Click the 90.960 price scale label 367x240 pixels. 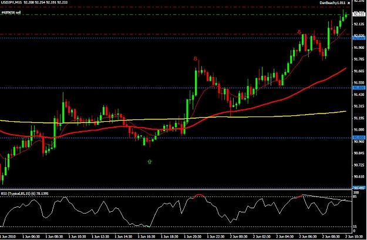coord(359,141)
